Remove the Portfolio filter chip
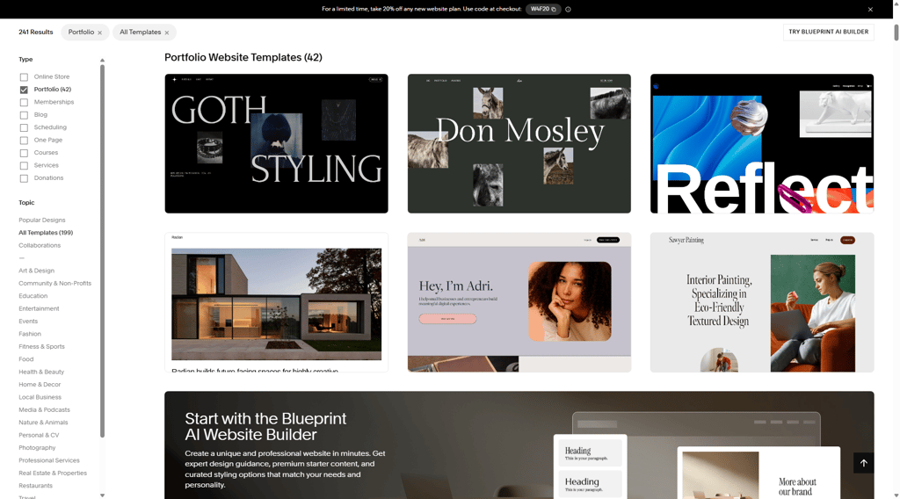 [100, 33]
